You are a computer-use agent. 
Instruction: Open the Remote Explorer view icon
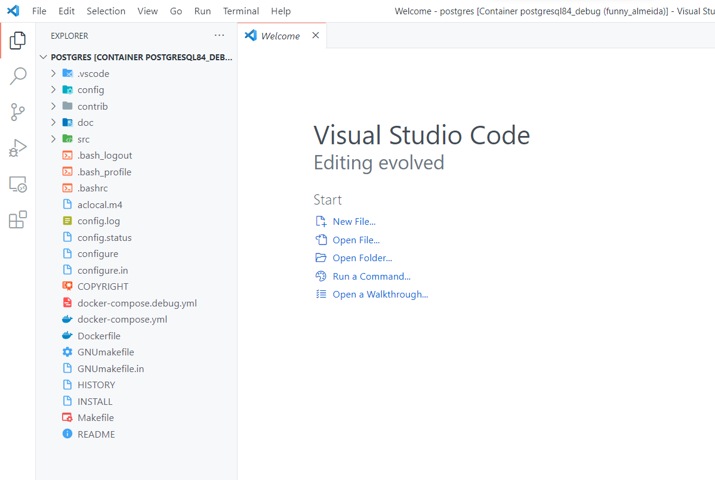18,184
